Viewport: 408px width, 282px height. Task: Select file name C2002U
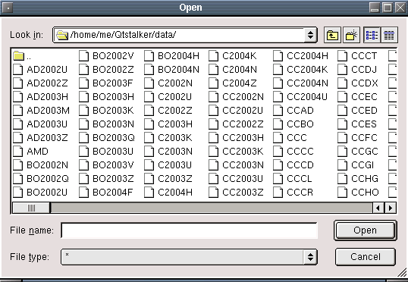click(175, 97)
